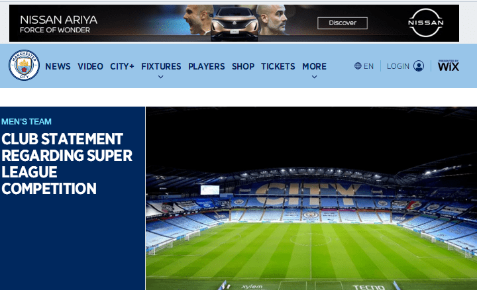The width and height of the screenshot is (477, 290).
Task: Click the globe language icon
Action: [x=358, y=66]
